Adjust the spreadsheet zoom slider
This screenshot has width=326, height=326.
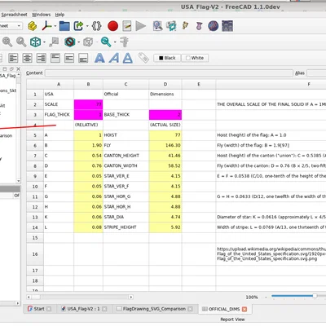(x=315, y=296)
